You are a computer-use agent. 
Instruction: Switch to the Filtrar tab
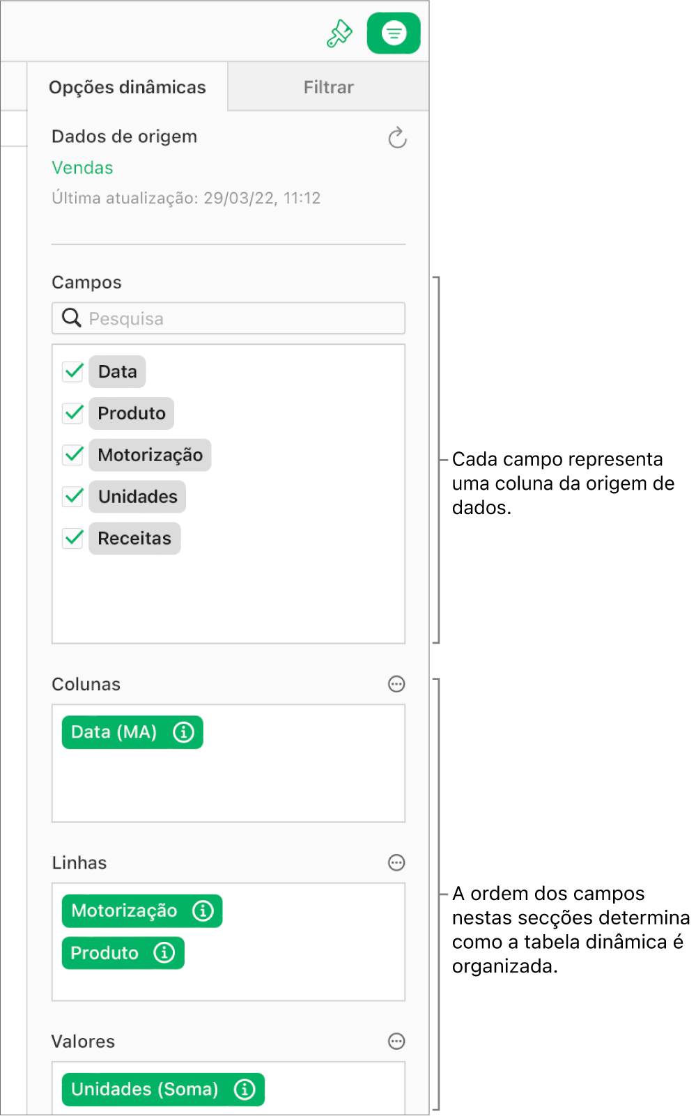pos(328,87)
